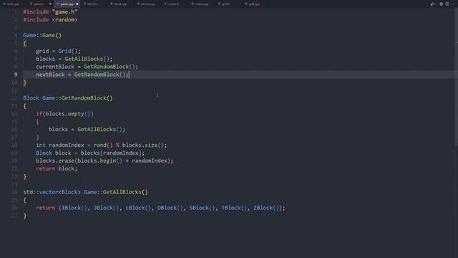Click 'return block;' statement

(x=57, y=168)
